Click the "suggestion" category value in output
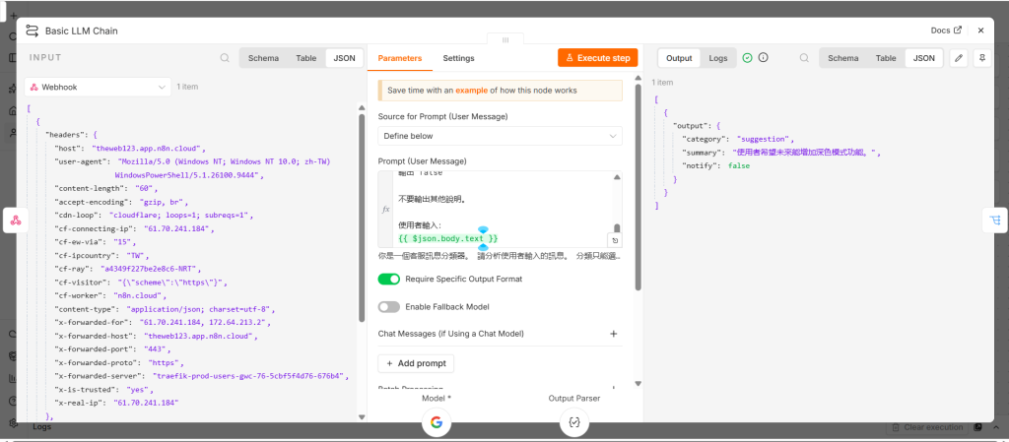The width and height of the screenshot is (1009, 442). (x=765, y=139)
